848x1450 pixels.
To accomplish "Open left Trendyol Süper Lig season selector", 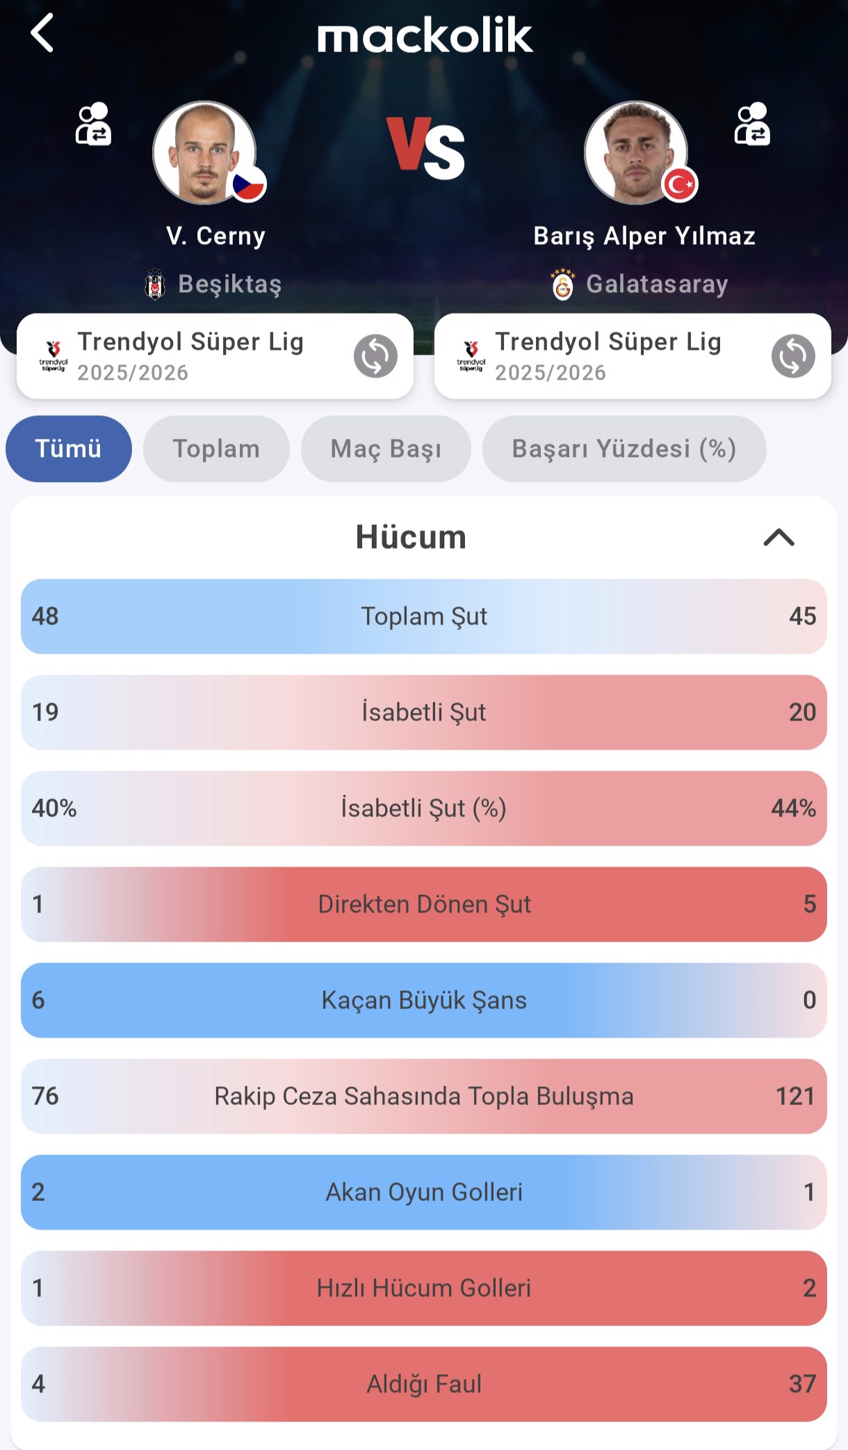I will coord(191,356).
